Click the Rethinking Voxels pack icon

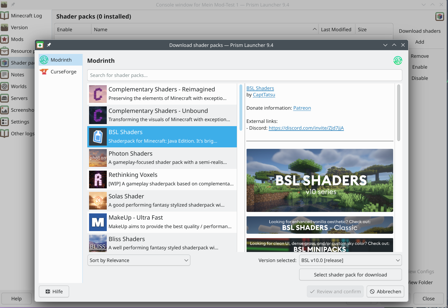coord(98,179)
